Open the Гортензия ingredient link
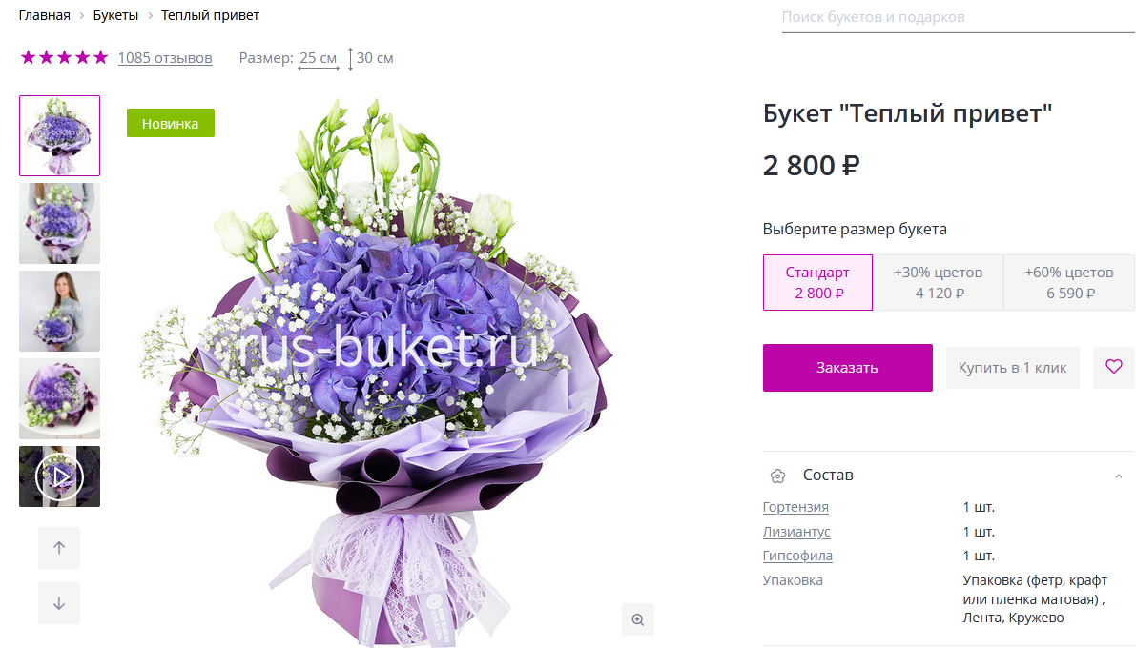1136x648 pixels. point(795,507)
